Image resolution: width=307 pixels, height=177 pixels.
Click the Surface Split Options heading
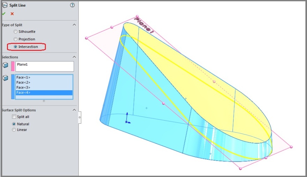tap(19, 110)
